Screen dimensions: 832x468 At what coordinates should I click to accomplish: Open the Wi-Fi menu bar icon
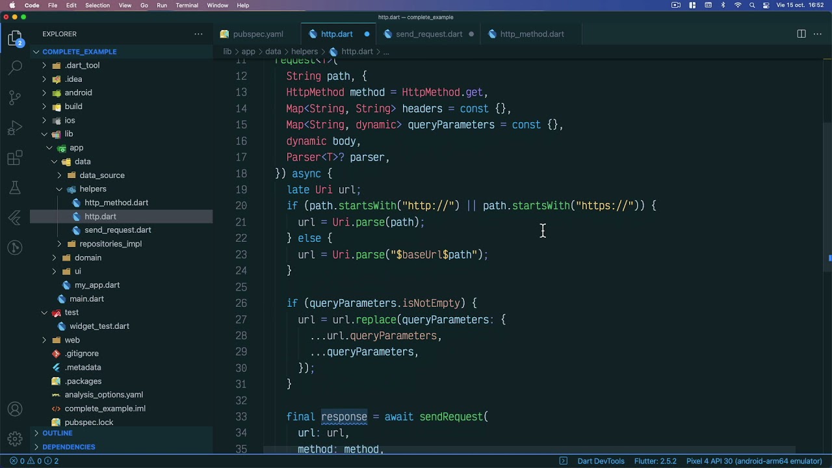tap(738, 5)
